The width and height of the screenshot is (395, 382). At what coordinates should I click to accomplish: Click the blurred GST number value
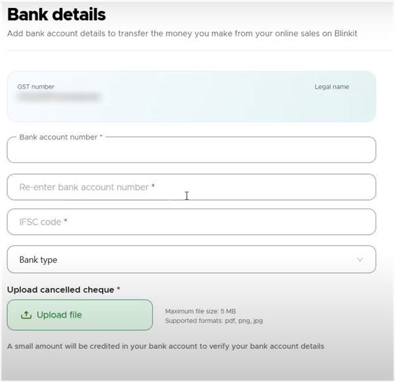(58, 97)
